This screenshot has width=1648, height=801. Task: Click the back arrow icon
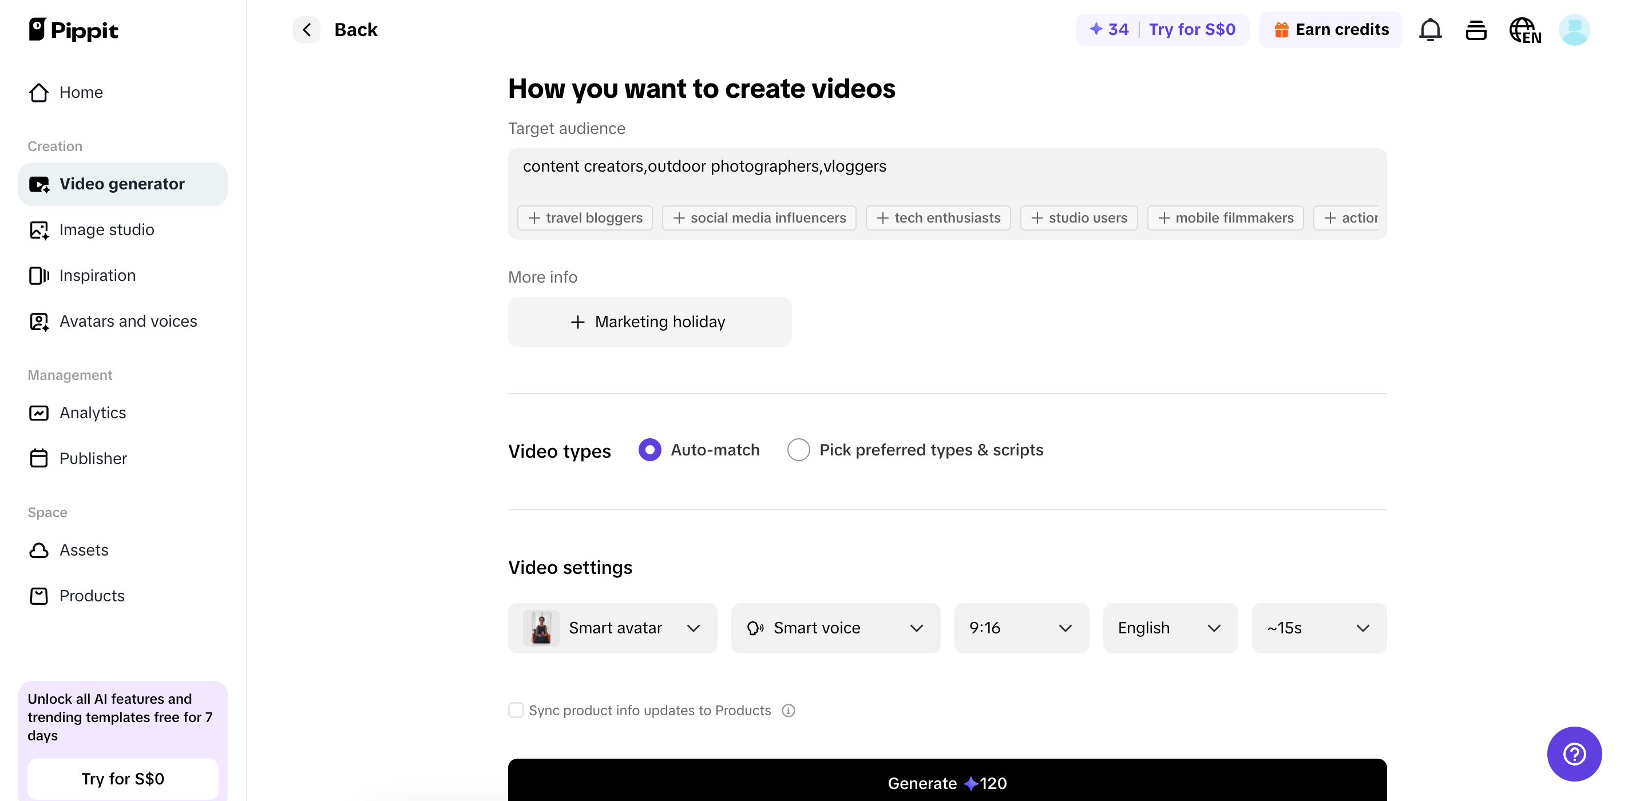point(307,29)
